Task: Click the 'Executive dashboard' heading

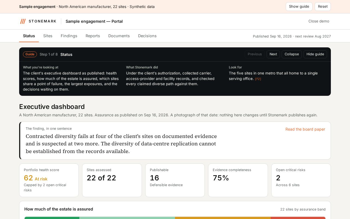Action: pyautogui.click(x=52, y=107)
